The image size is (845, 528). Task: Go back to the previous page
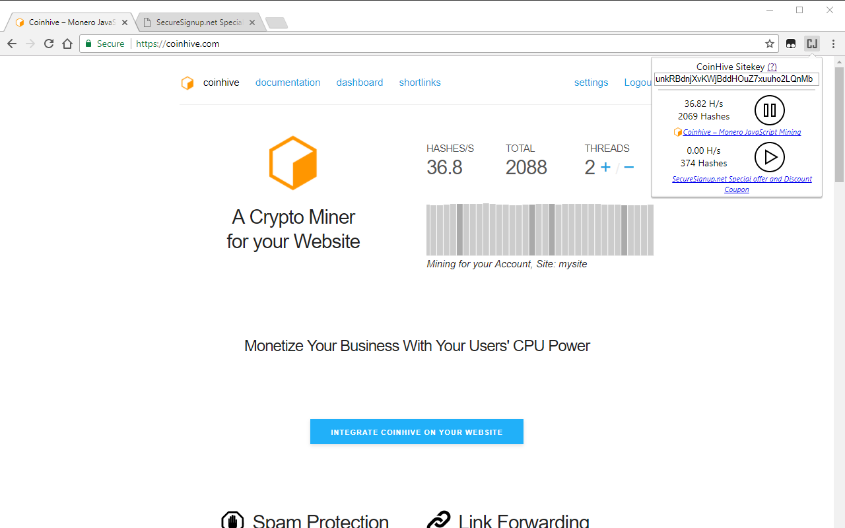point(12,44)
